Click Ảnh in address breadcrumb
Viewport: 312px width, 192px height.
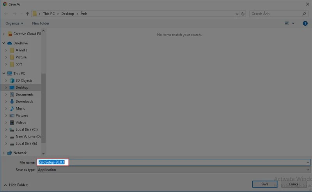tap(84, 14)
